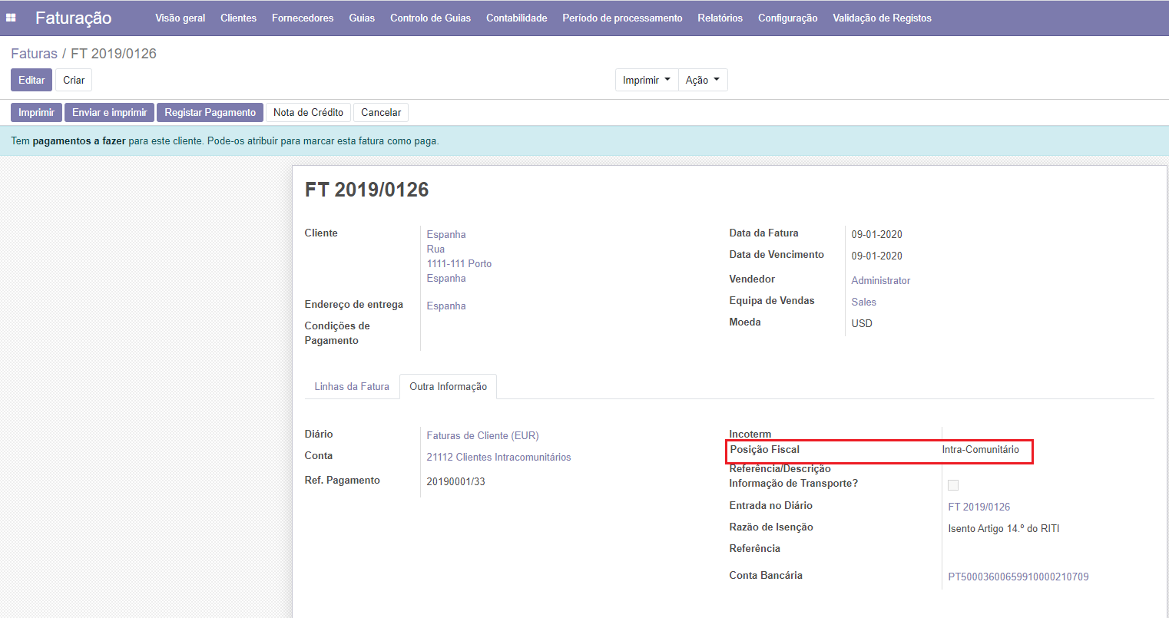Open the apps grid menu icon
The image size is (1169, 618).
pos(12,18)
